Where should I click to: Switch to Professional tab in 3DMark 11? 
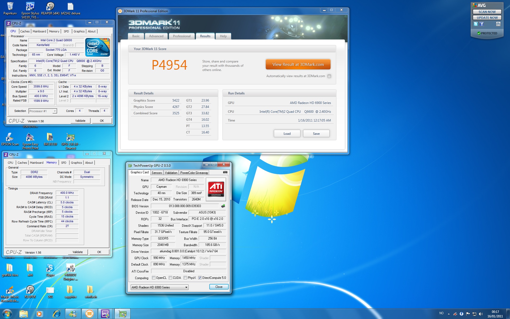tap(182, 36)
